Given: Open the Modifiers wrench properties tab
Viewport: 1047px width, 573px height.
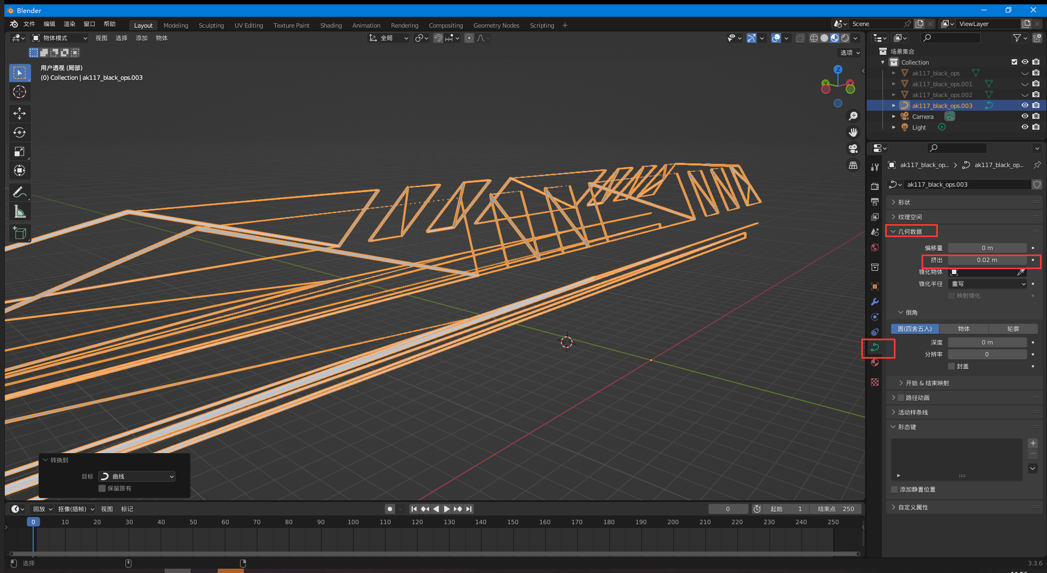Looking at the screenshot, I should 875,302.
